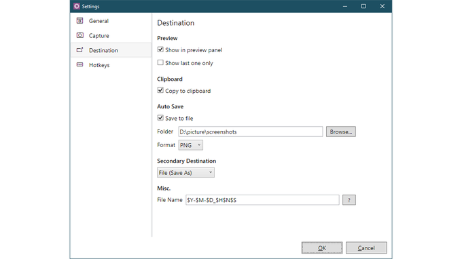Screen dimensions: 462x259
Task: Expand the File (Save As) secondary destination dropdown
Action: pos(185,173)
